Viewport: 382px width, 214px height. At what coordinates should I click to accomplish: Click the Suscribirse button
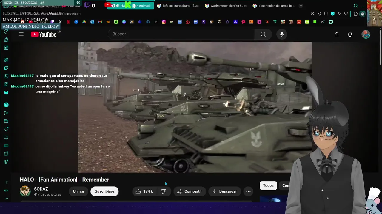pyautogui.click(x=104, y=191)
